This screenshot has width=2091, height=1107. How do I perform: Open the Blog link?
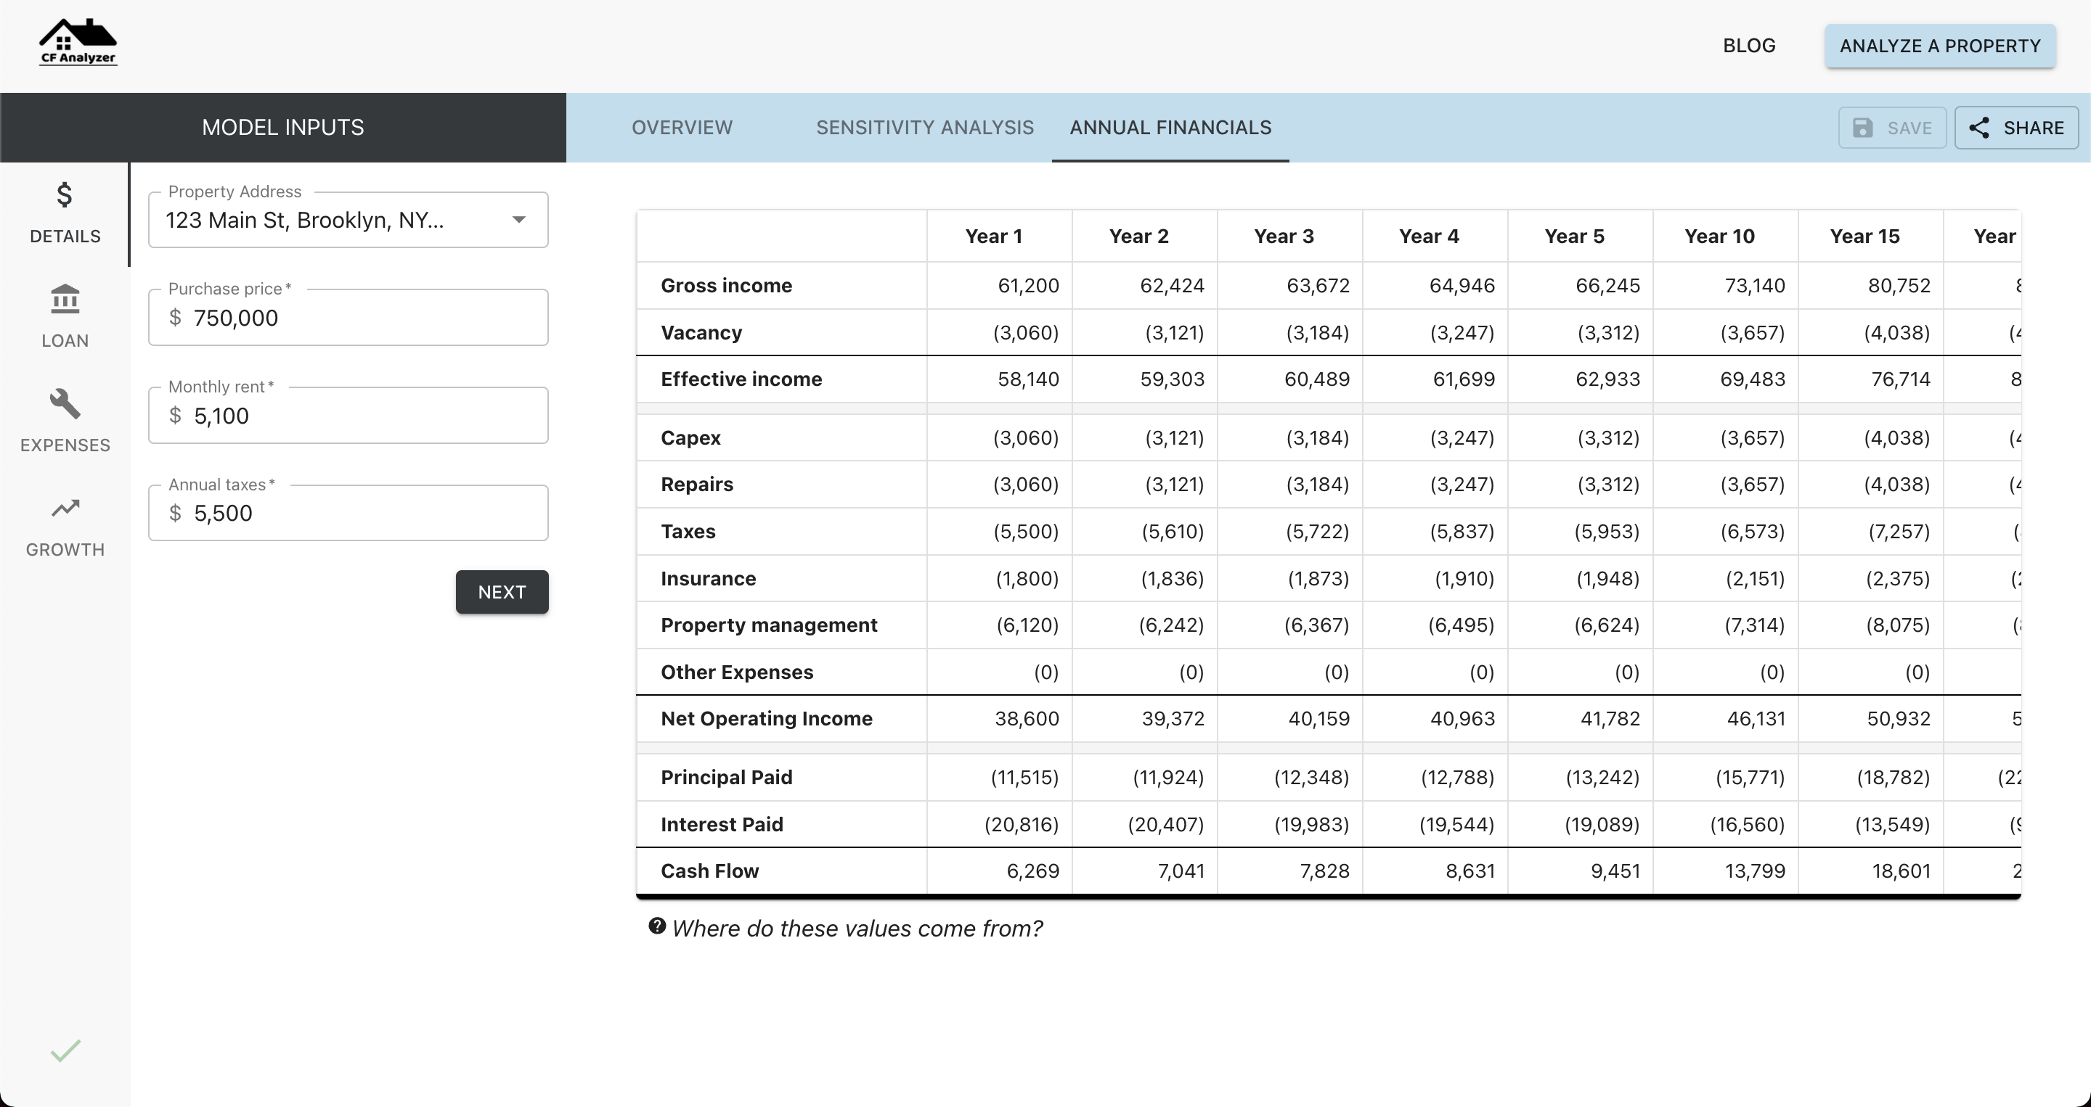coord(1748,46)
